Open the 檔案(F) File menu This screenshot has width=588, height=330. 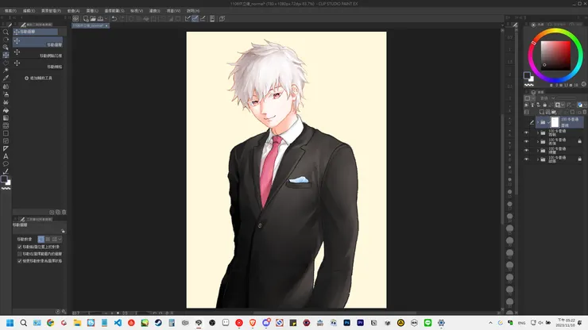tap(10, 11)
